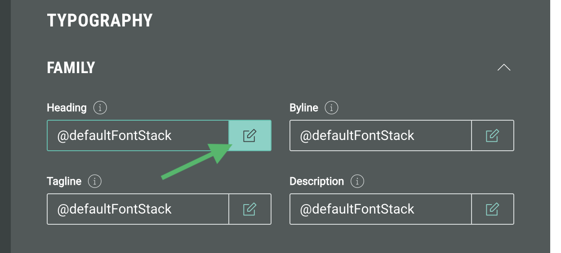This screenshot has height=253, width=561.
Task: Click the Heading label text
Action: (x=67, y=108)
